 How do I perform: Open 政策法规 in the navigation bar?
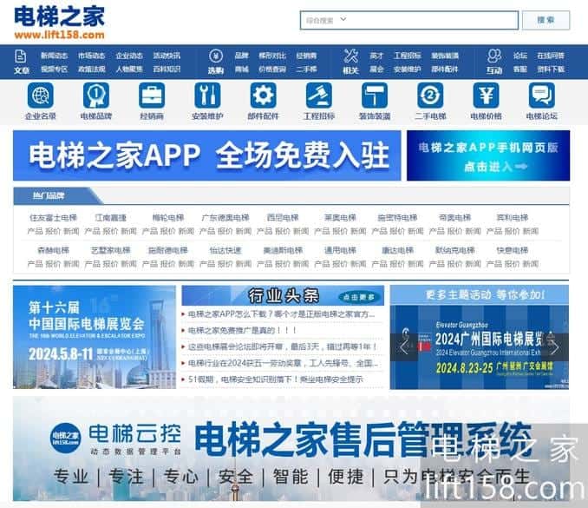(92, 69)
